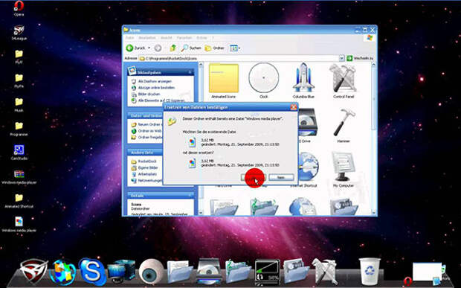The width and height of the screenshot is (461, 288).
Task: Open the Windows logo globe dock icon
Action: (62, 272)
